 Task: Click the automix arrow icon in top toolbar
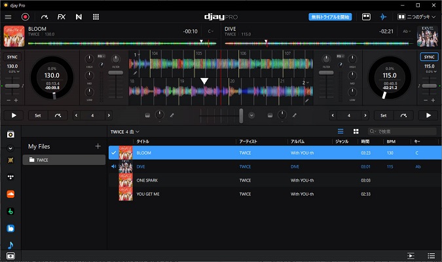click(x=45, y=17)
